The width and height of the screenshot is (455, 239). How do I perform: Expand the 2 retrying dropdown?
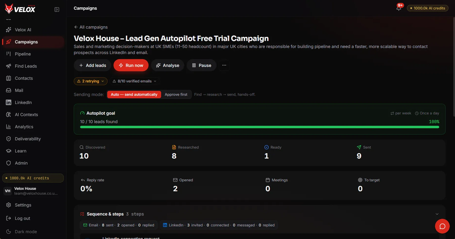(x=90, y=81)
